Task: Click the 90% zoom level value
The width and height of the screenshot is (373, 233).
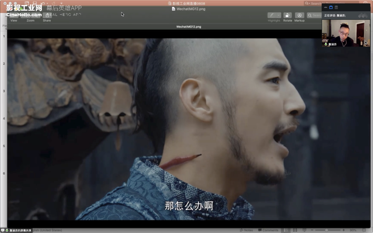Action: [353, 230]
